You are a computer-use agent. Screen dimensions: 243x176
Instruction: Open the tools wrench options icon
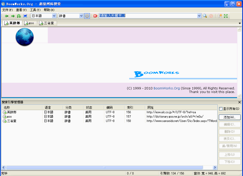click(x=220, y=16)
